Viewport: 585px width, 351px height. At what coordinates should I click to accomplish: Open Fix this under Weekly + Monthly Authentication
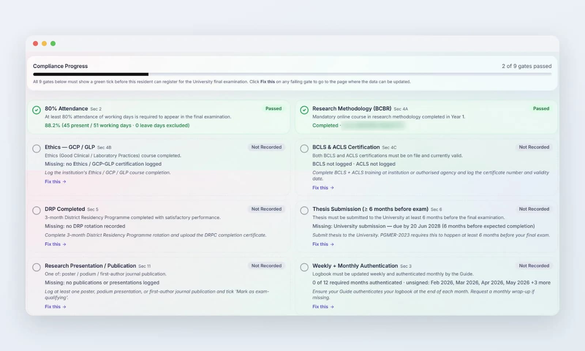click(x=323, y=307)
